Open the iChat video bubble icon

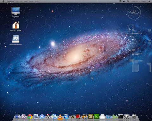(42, 117)
